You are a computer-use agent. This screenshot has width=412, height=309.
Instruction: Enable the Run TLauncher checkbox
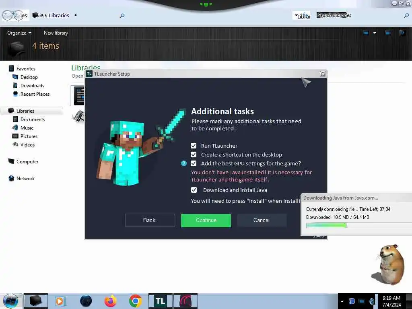click(194, 146)
